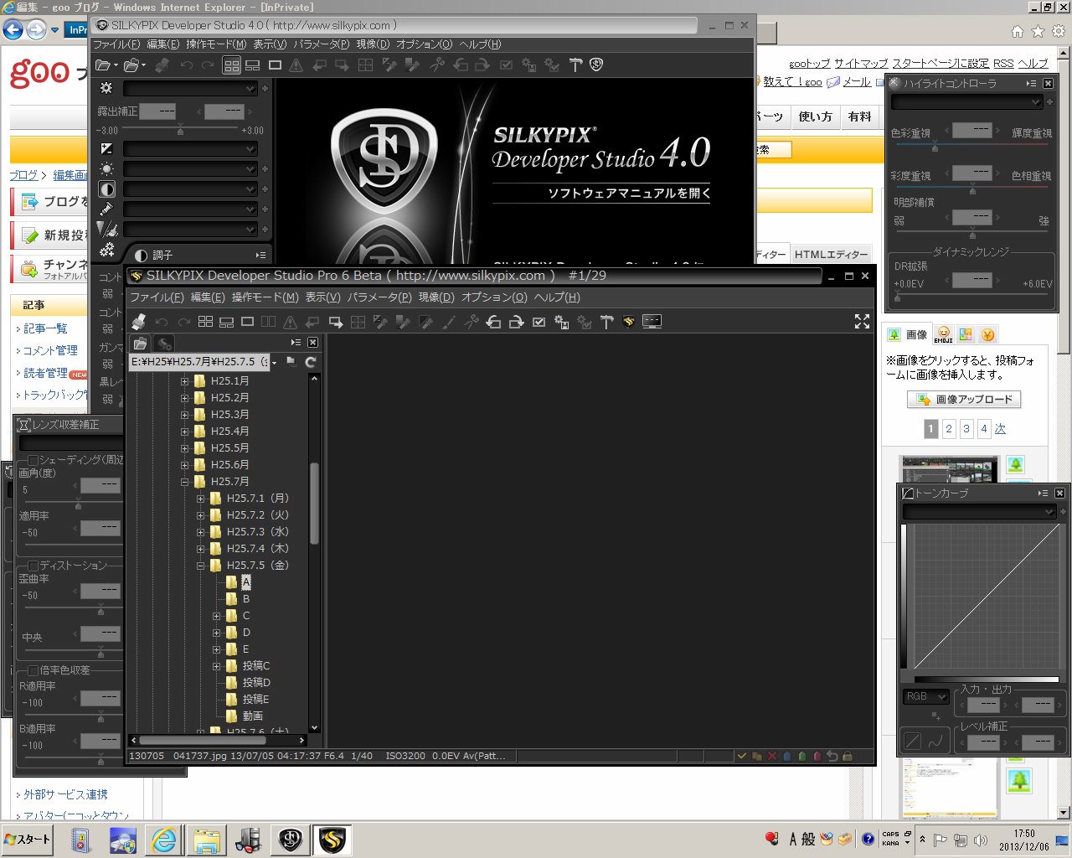
Task: Open the highlight controller preset dropdown
Action: [966, 102]
